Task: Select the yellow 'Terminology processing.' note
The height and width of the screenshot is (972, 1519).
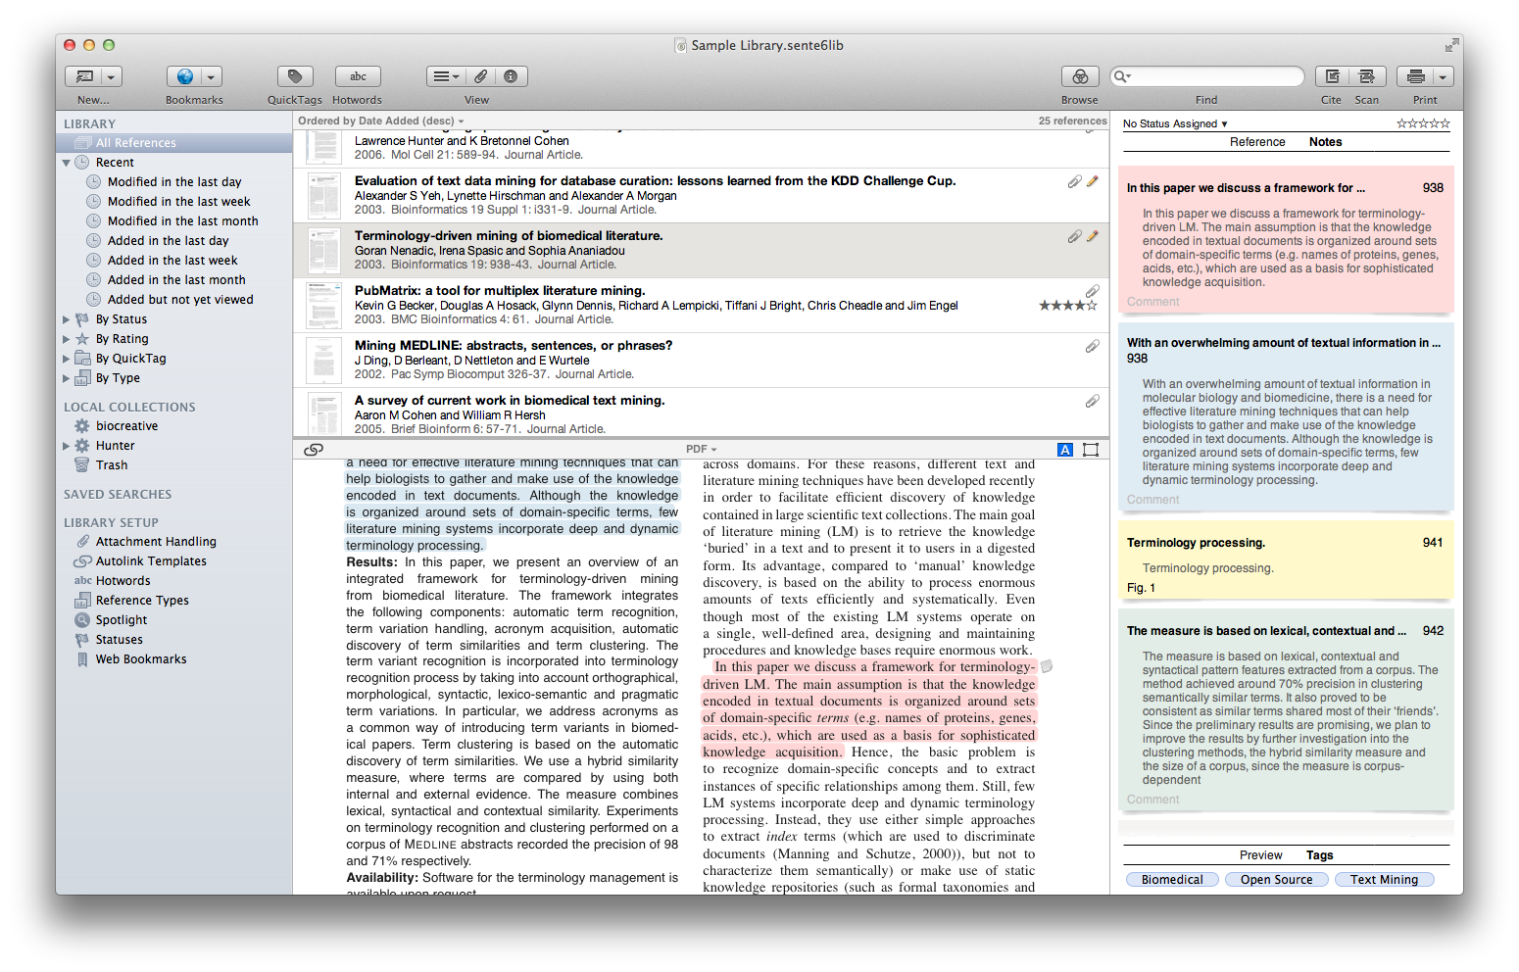Action: point(1286,560)
